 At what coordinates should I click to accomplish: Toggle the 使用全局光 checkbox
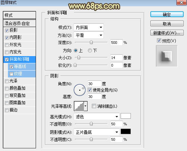pos(90,90)
